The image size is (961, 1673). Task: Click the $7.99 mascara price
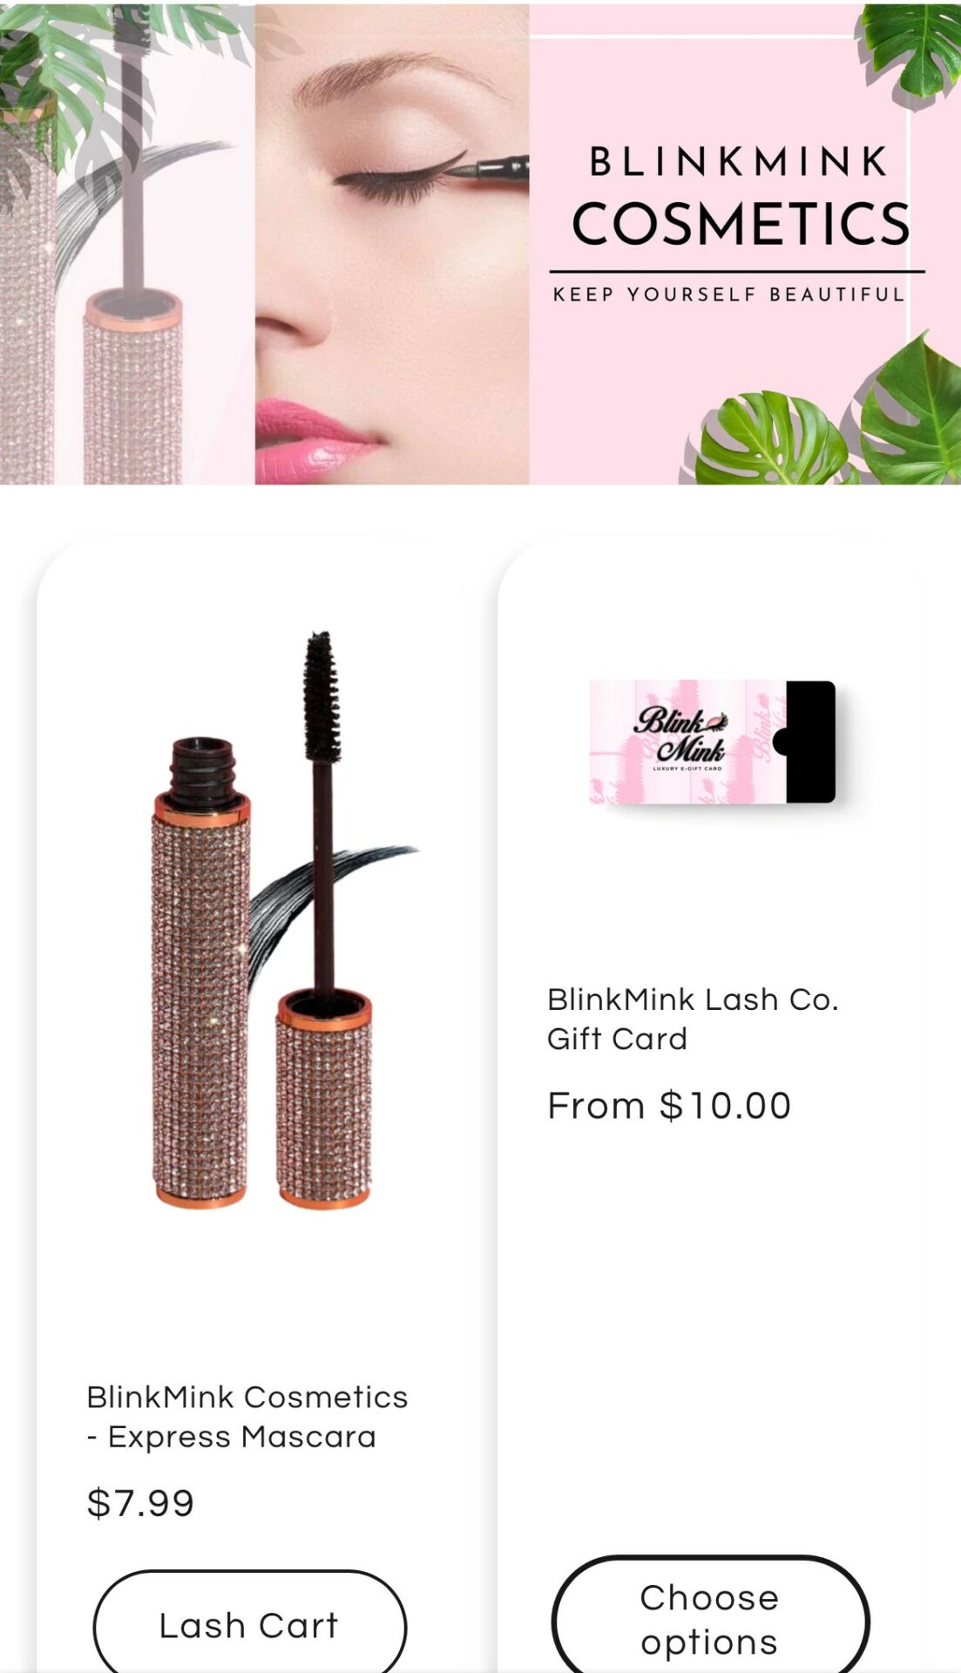point(140,1503)
